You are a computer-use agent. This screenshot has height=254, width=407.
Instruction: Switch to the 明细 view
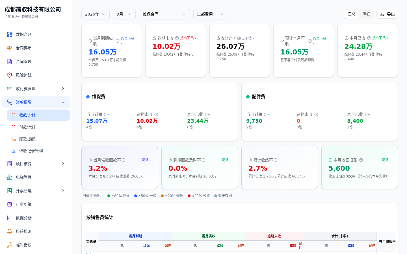pyautogui.click(x=366, y=14)
